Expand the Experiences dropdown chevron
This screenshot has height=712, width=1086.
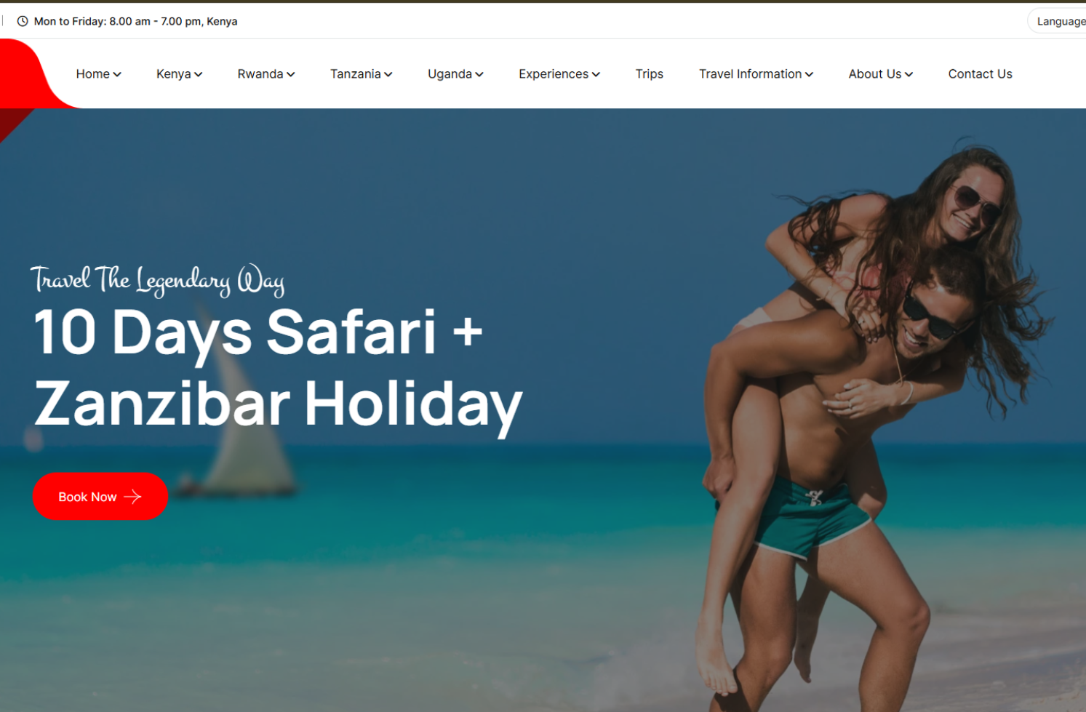point(596,74)
